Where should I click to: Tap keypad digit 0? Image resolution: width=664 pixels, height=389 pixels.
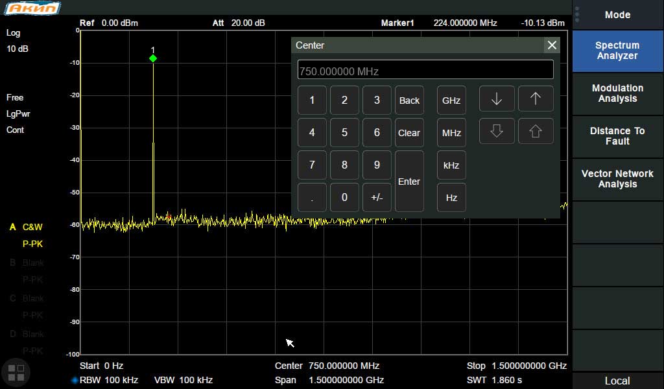pos(344,197)
